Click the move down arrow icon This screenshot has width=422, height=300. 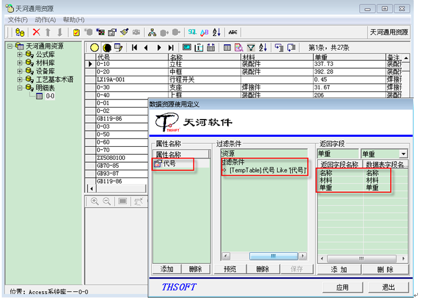click(60, 33)
